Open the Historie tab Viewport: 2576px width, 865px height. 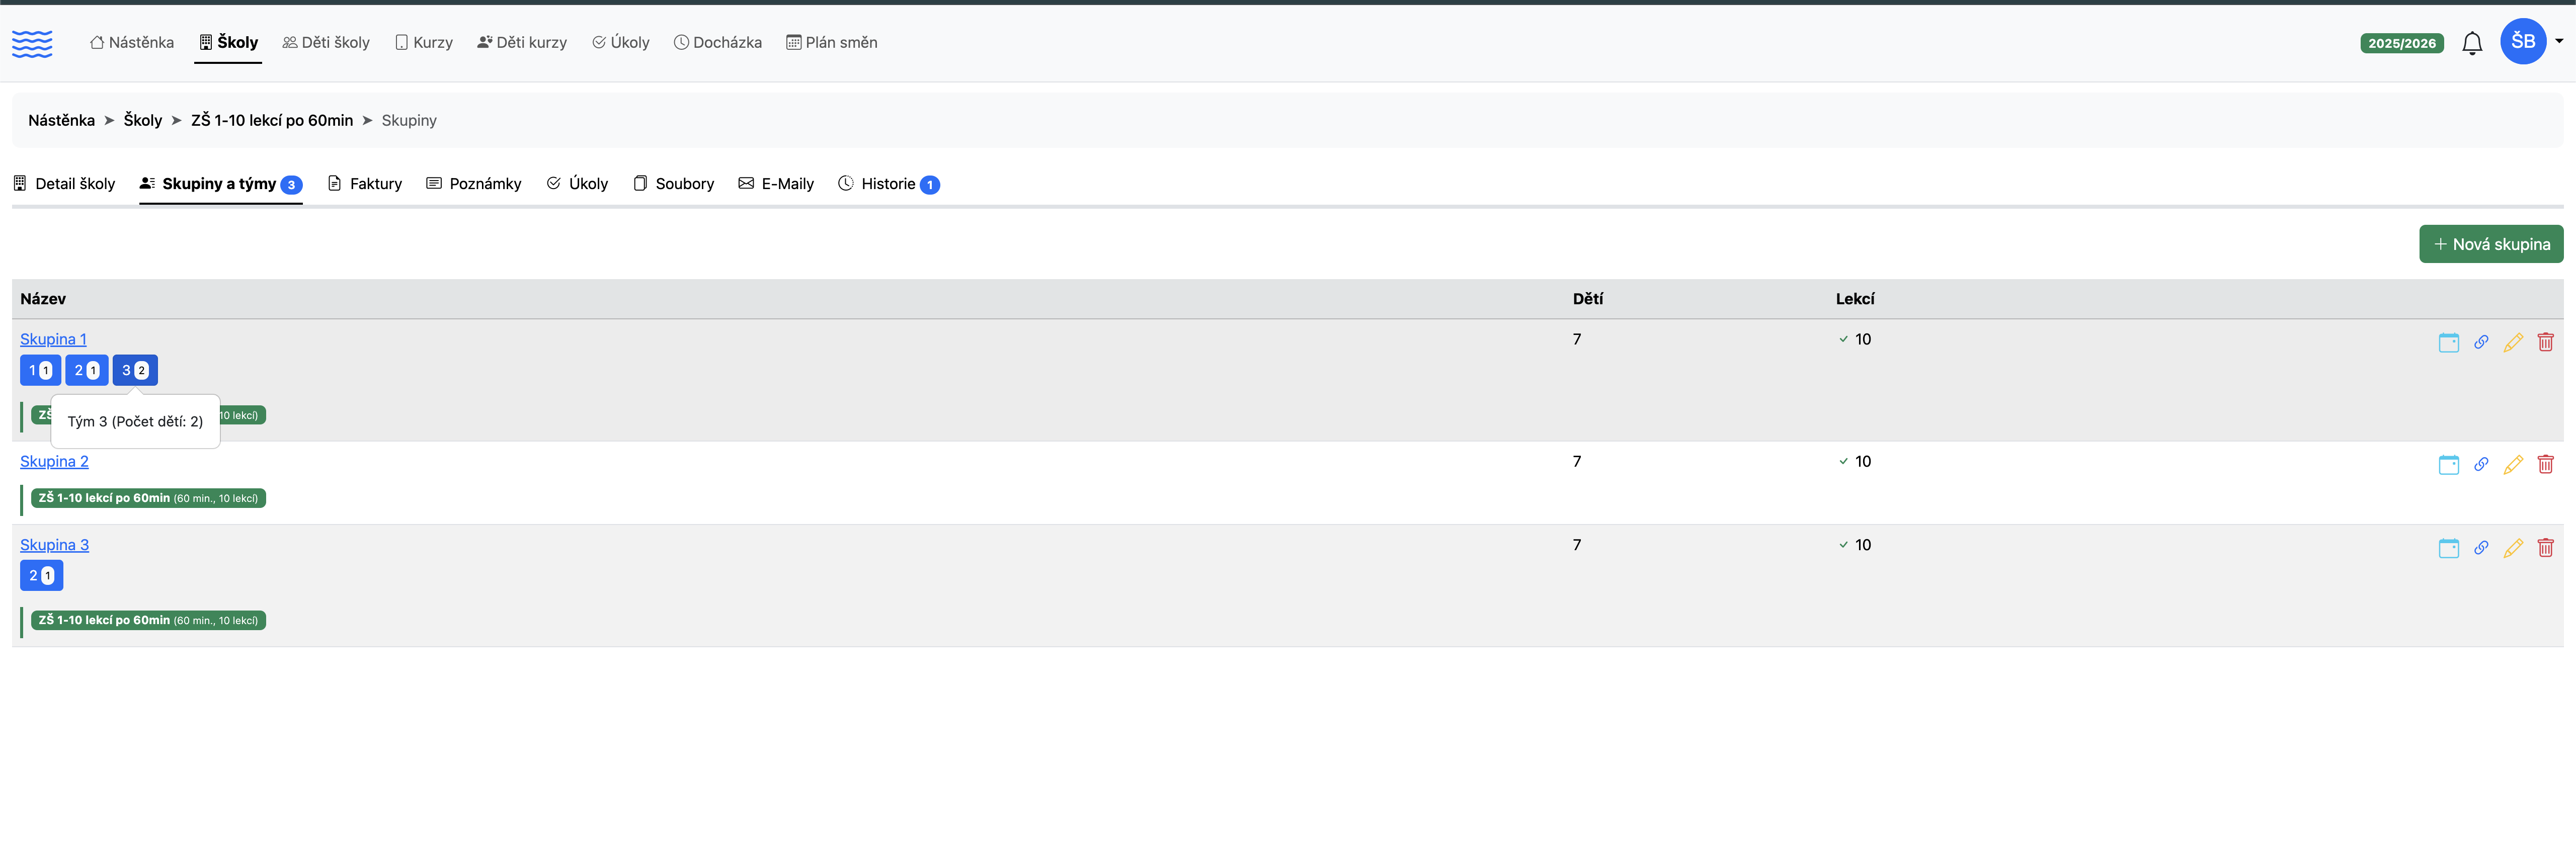(888, 183)
